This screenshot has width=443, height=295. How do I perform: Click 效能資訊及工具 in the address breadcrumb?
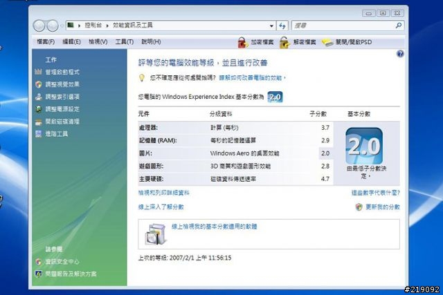coord(132,26)
